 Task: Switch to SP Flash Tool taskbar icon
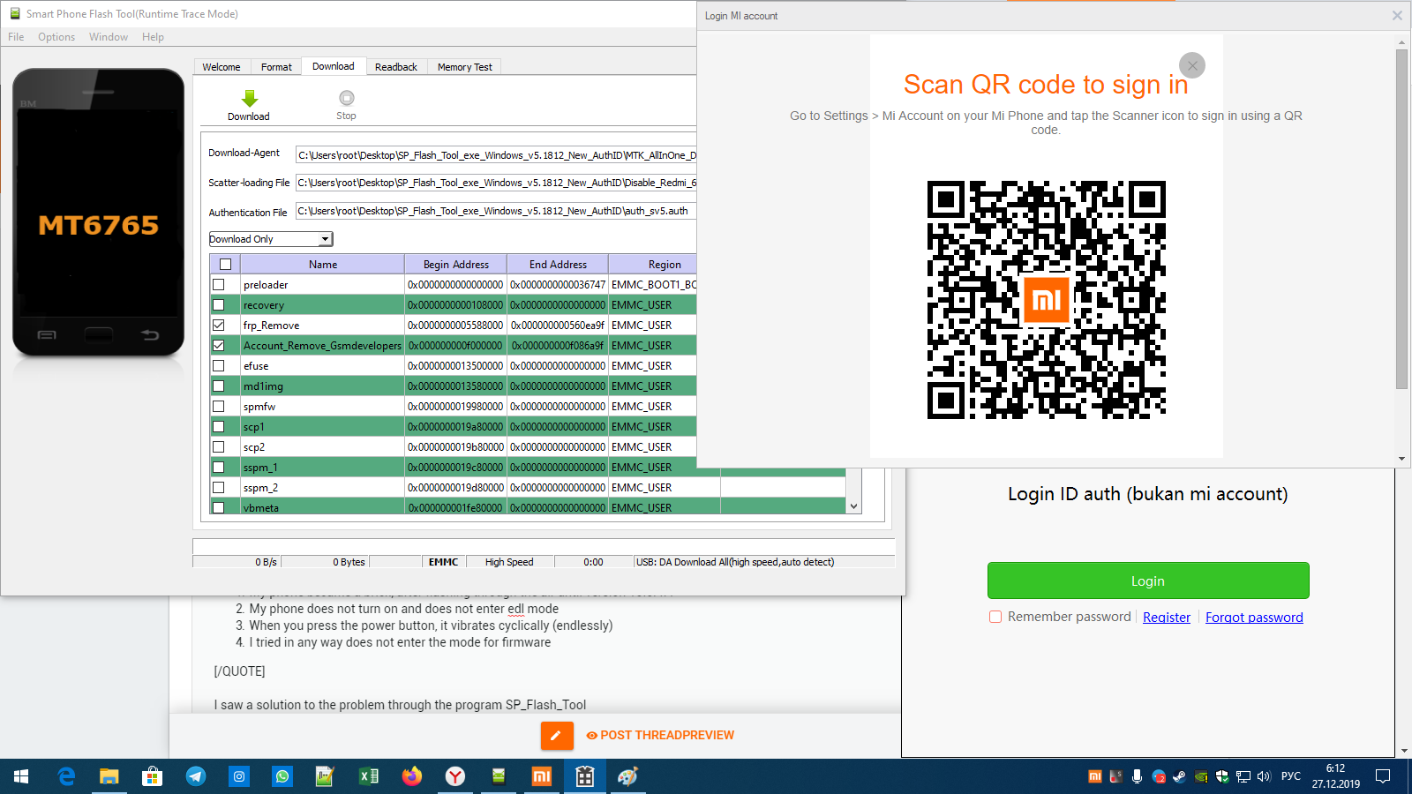point(584,776)
